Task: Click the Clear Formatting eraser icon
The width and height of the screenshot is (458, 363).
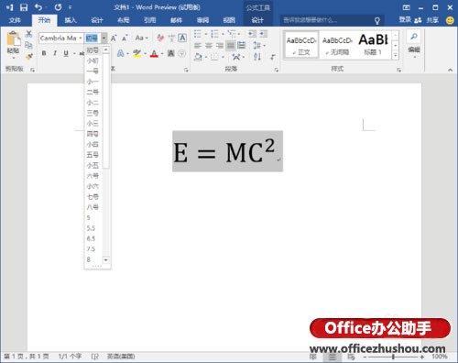Action: point(160,38)
